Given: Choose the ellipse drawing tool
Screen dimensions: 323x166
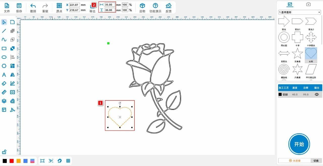Looking at the screenshot, I should point(4,57).
